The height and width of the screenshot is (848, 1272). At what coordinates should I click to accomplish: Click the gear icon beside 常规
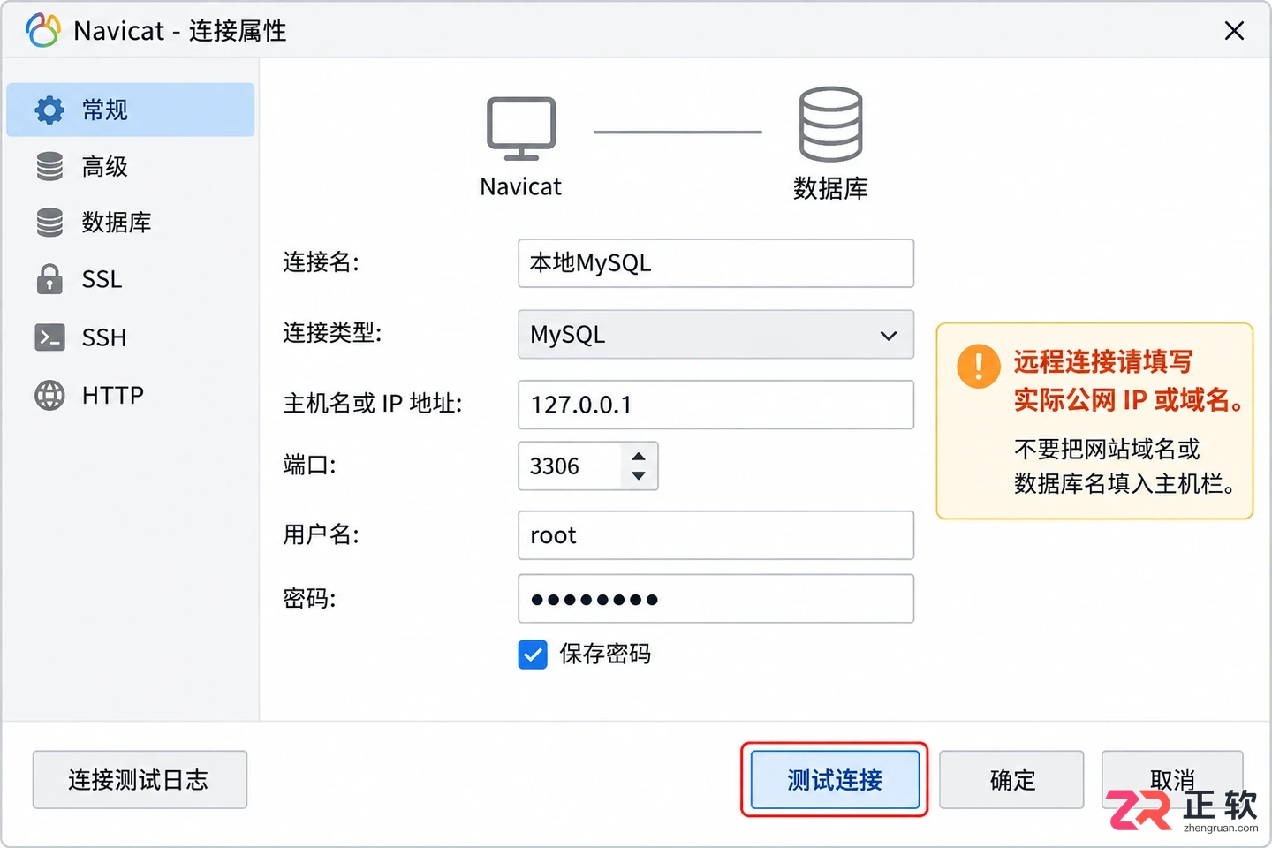[49, 110]
